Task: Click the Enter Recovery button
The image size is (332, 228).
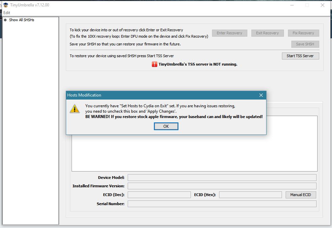Action: 230,33
